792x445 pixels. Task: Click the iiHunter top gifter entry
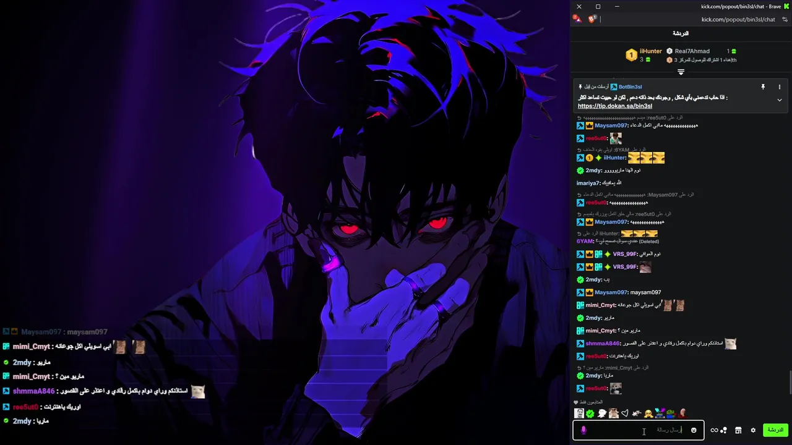point(644,55)
